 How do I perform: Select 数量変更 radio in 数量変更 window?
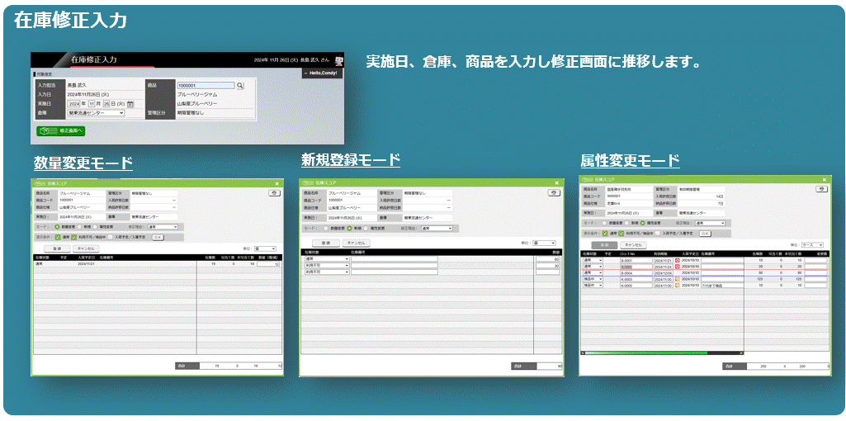57,227
